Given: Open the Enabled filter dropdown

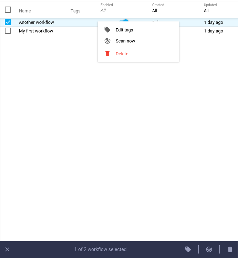Looking at the screenshot, I should pos(103,11).
